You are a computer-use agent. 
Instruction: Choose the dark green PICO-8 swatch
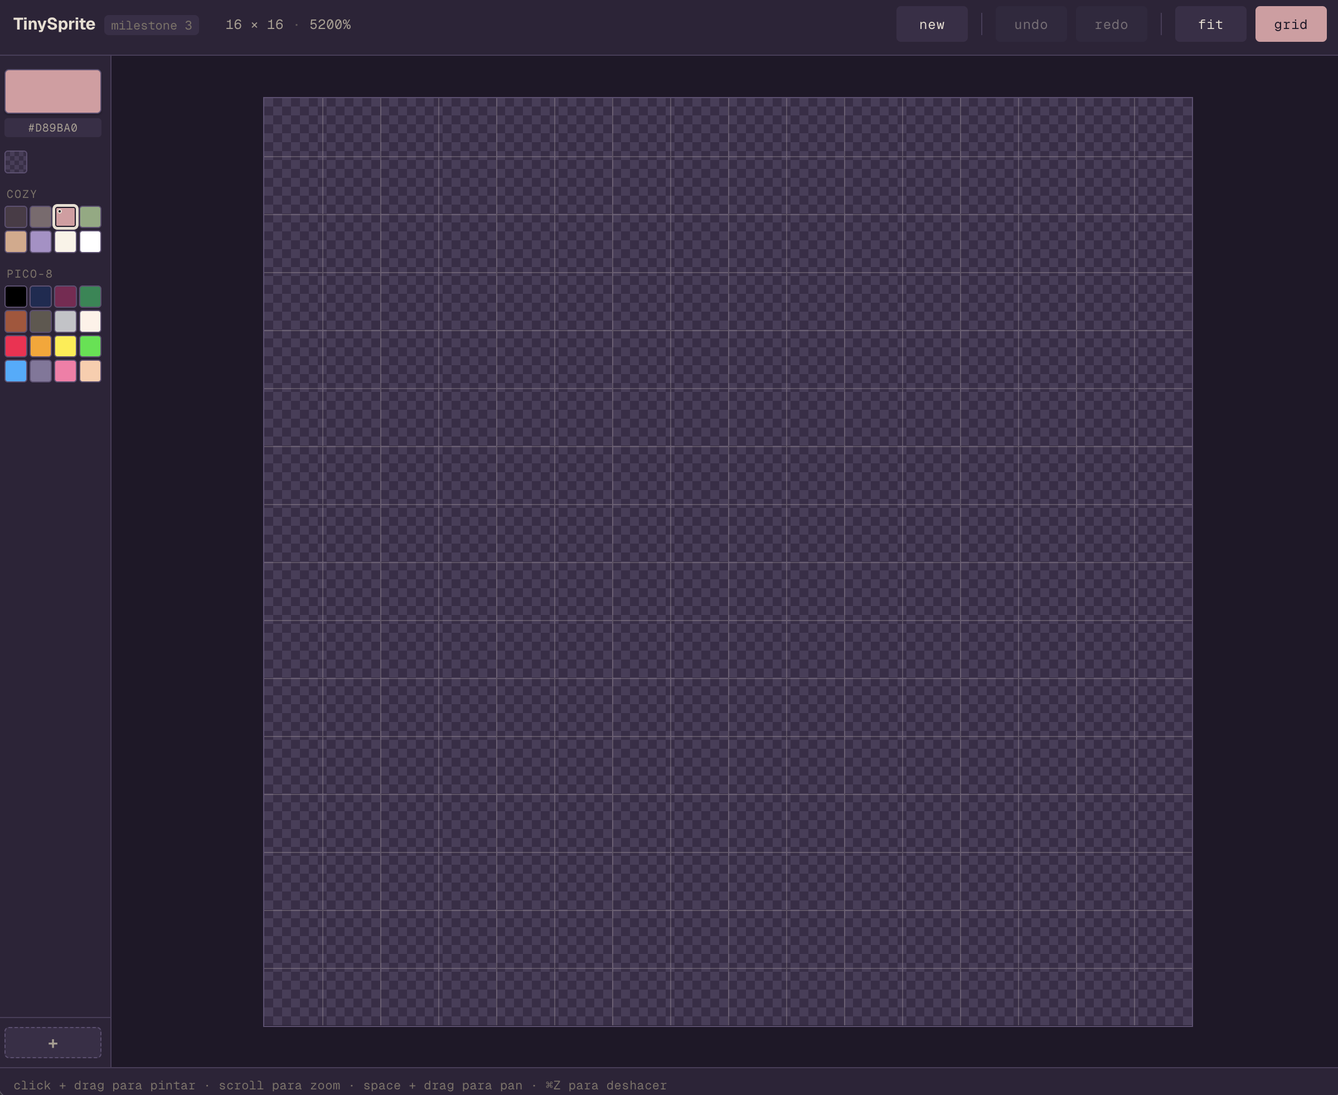point(90,297)
